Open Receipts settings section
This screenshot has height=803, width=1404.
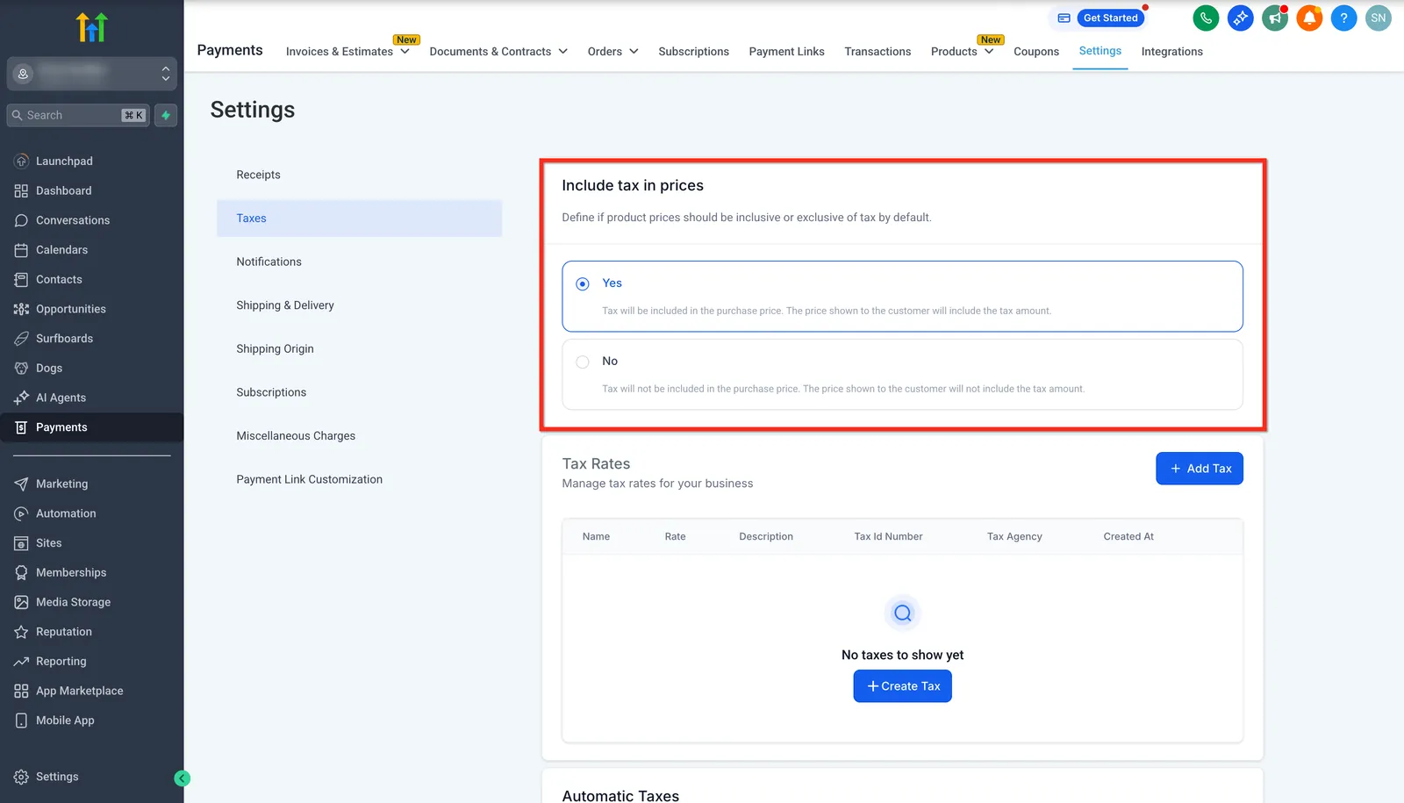(x=359, y=175)
